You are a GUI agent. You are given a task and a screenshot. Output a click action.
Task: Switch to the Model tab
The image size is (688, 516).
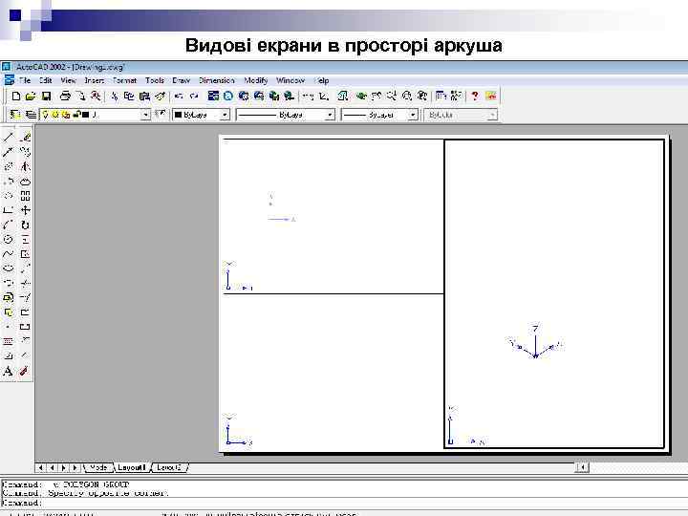98,467
